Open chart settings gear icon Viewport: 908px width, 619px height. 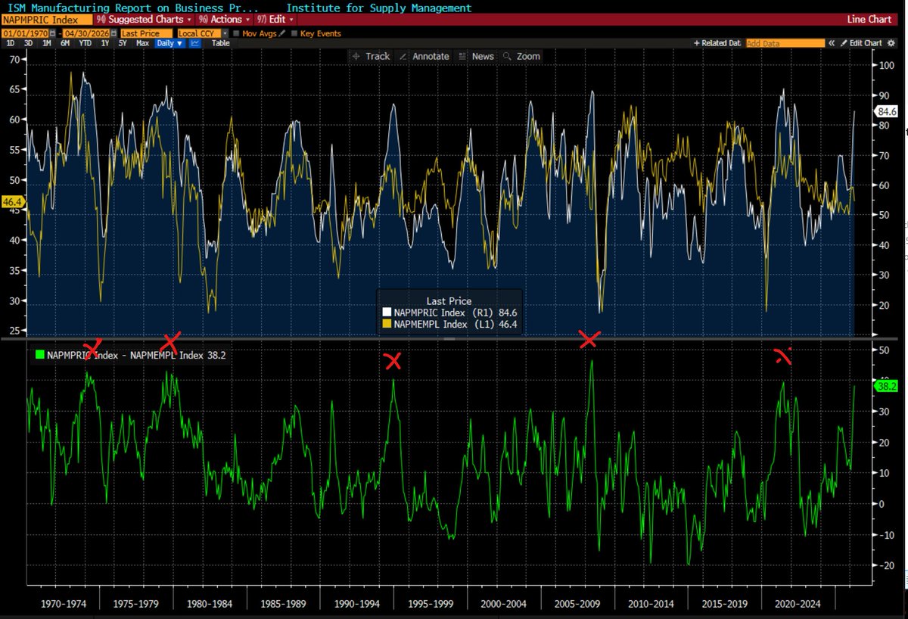point(891,43)
